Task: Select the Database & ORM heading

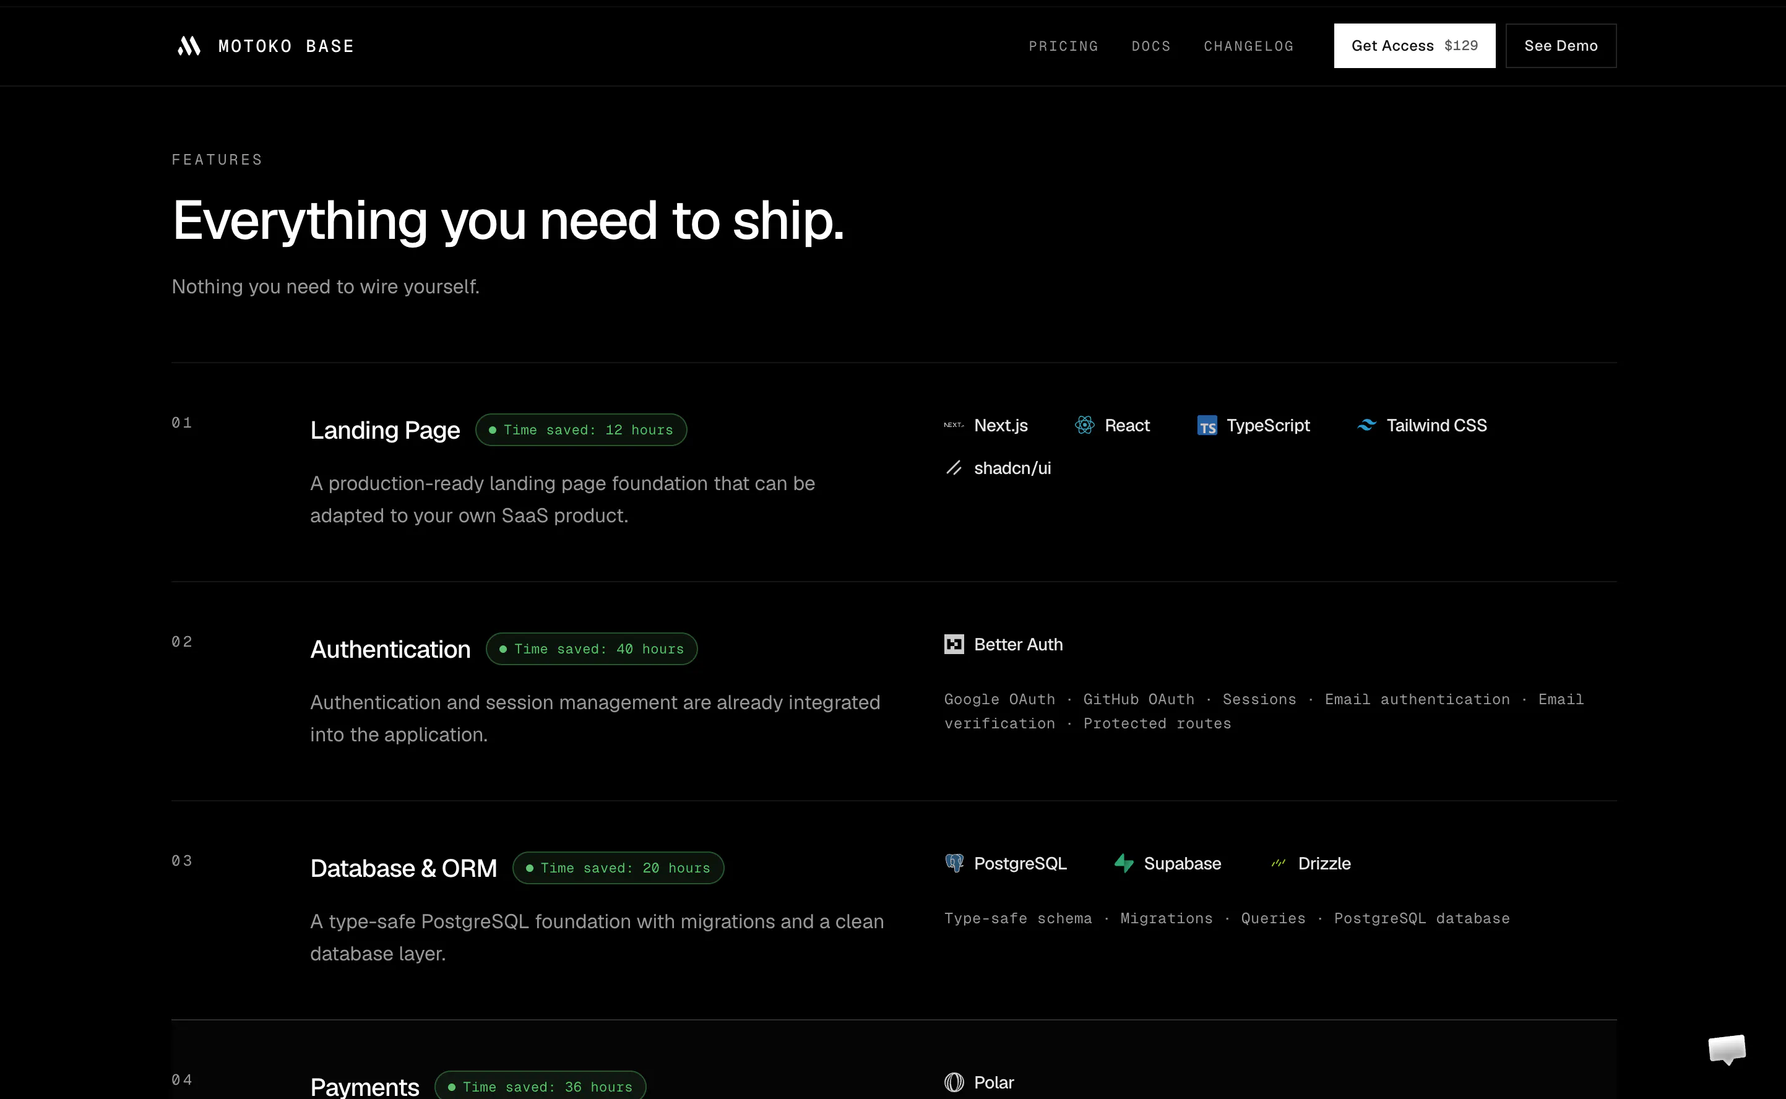Action: (x=403, y=868)
